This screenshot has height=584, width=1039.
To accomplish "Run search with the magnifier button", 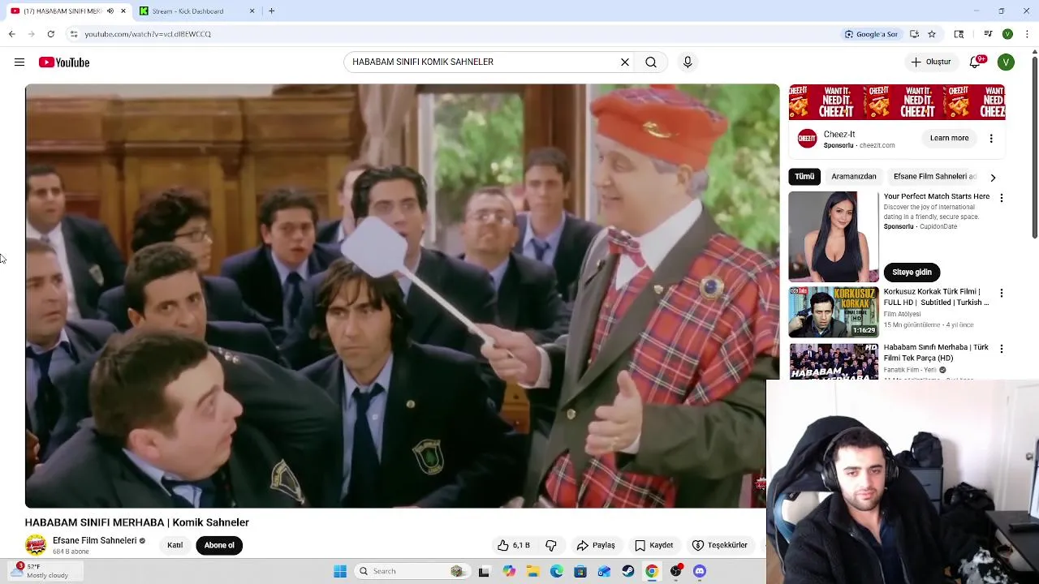I will (x=651, y=62).
